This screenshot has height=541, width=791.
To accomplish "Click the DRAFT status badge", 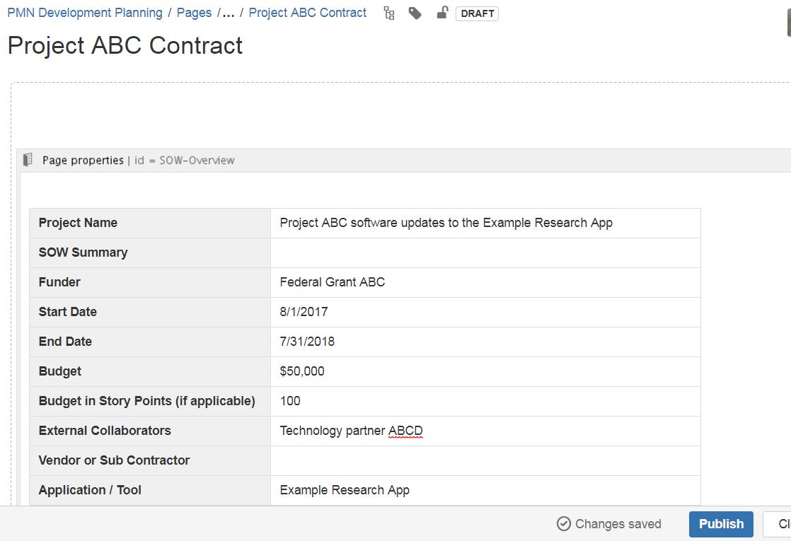I will [478, 13].
